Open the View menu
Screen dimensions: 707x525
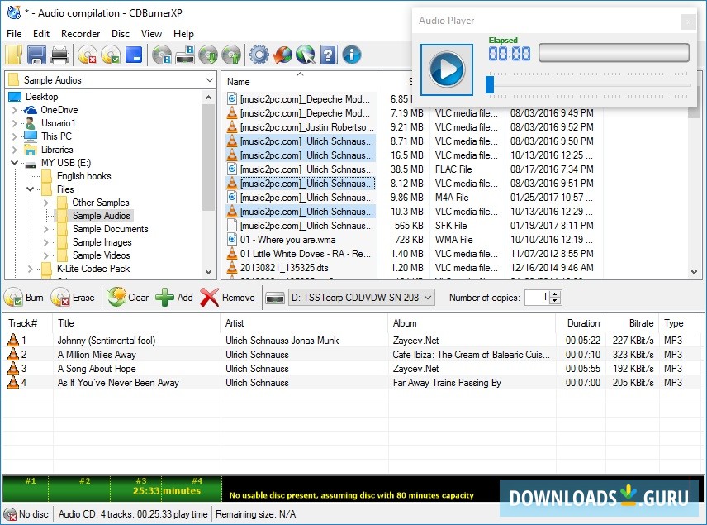coord(151,34)
